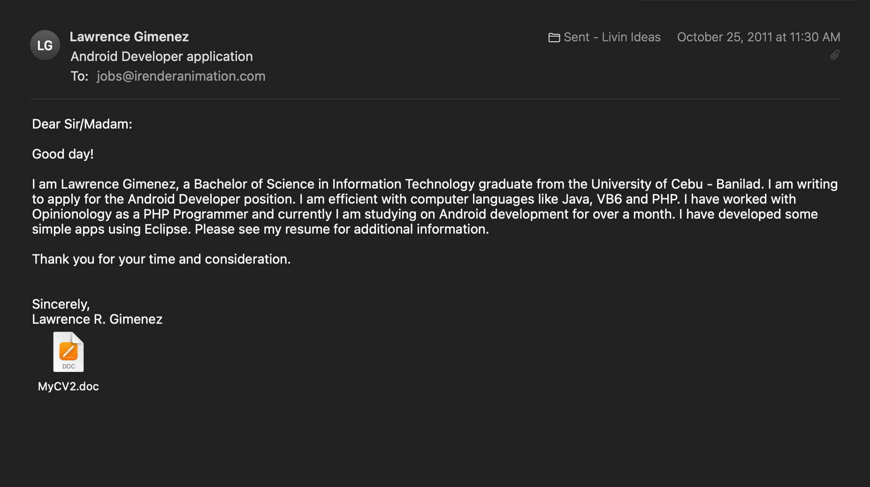Open the MyCV2.doc attachment file icon
Screen dimensions: 870x487
click(69, 352)
